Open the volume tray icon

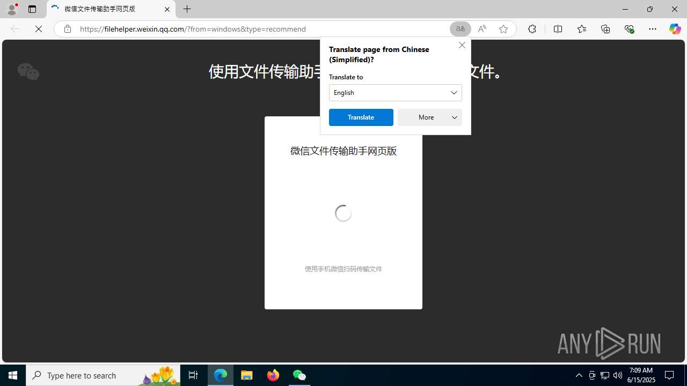[x=618, y=375]
